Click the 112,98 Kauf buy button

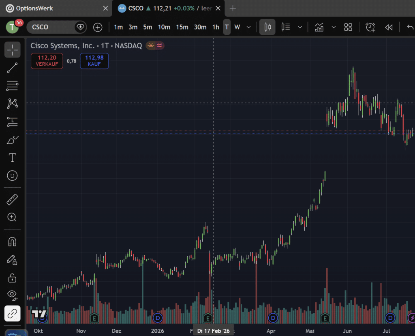tap(94, 61)
